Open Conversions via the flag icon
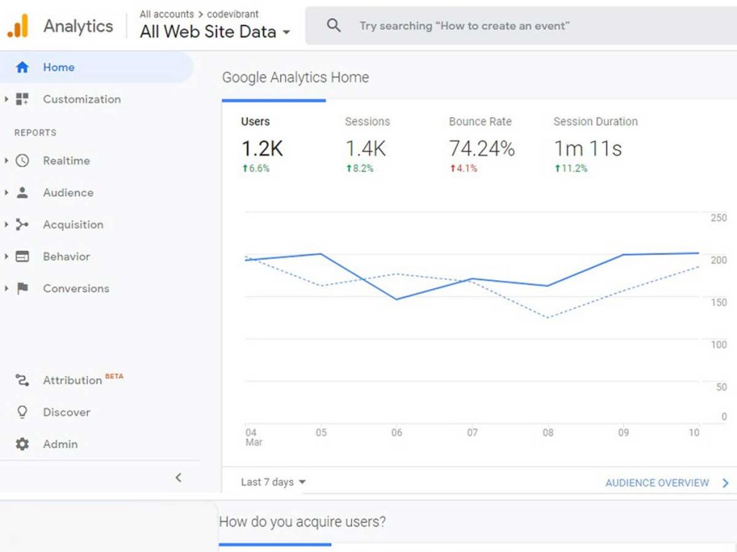Screen dimensions: 737x552 point(23,288)
